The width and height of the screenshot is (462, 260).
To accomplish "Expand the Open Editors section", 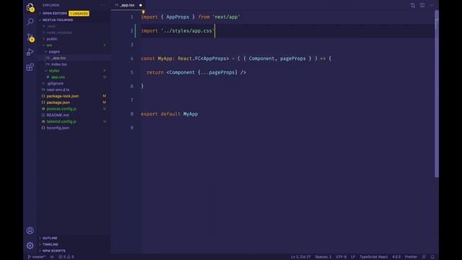I will 55,13.
